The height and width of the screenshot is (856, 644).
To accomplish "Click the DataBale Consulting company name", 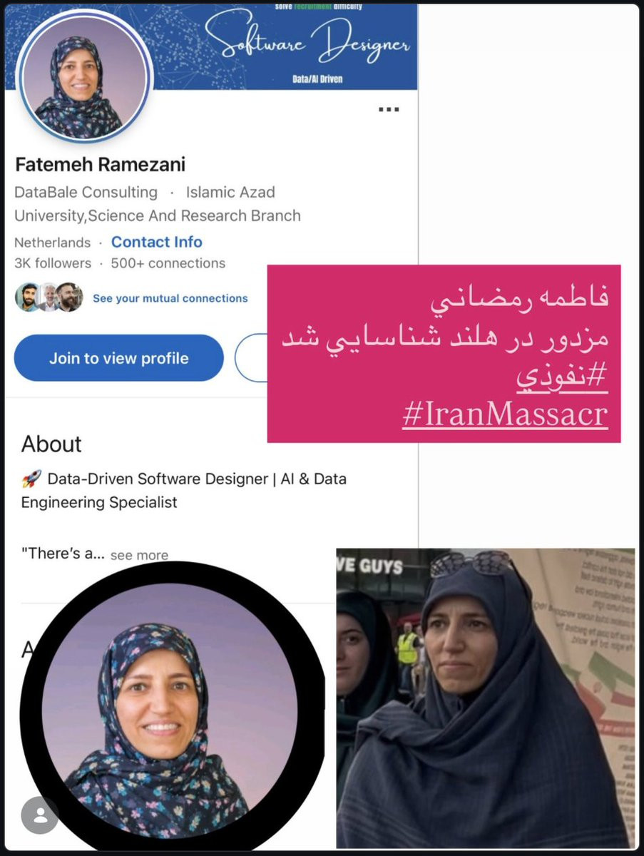I will coord(86,192).
